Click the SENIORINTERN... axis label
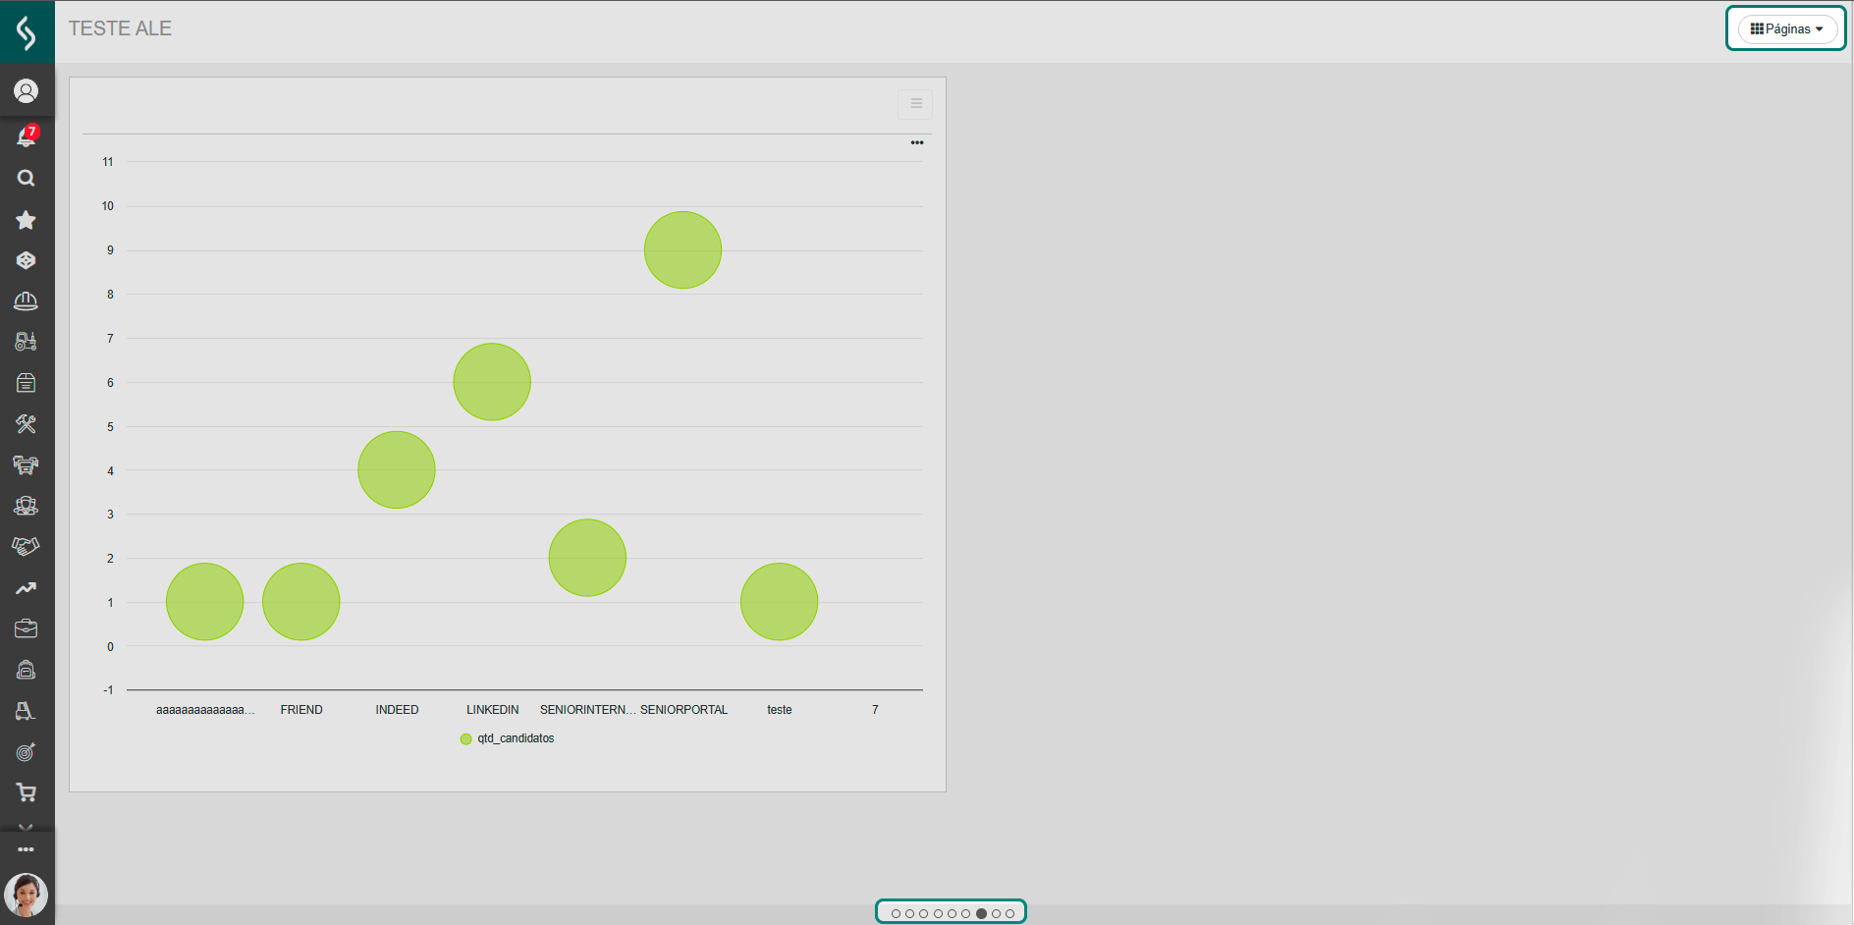This screenshot has width=1854, height=925. (588, 710)
